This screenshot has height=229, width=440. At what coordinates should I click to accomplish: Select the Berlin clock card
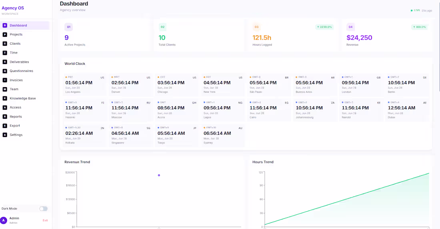pos(407,84)
